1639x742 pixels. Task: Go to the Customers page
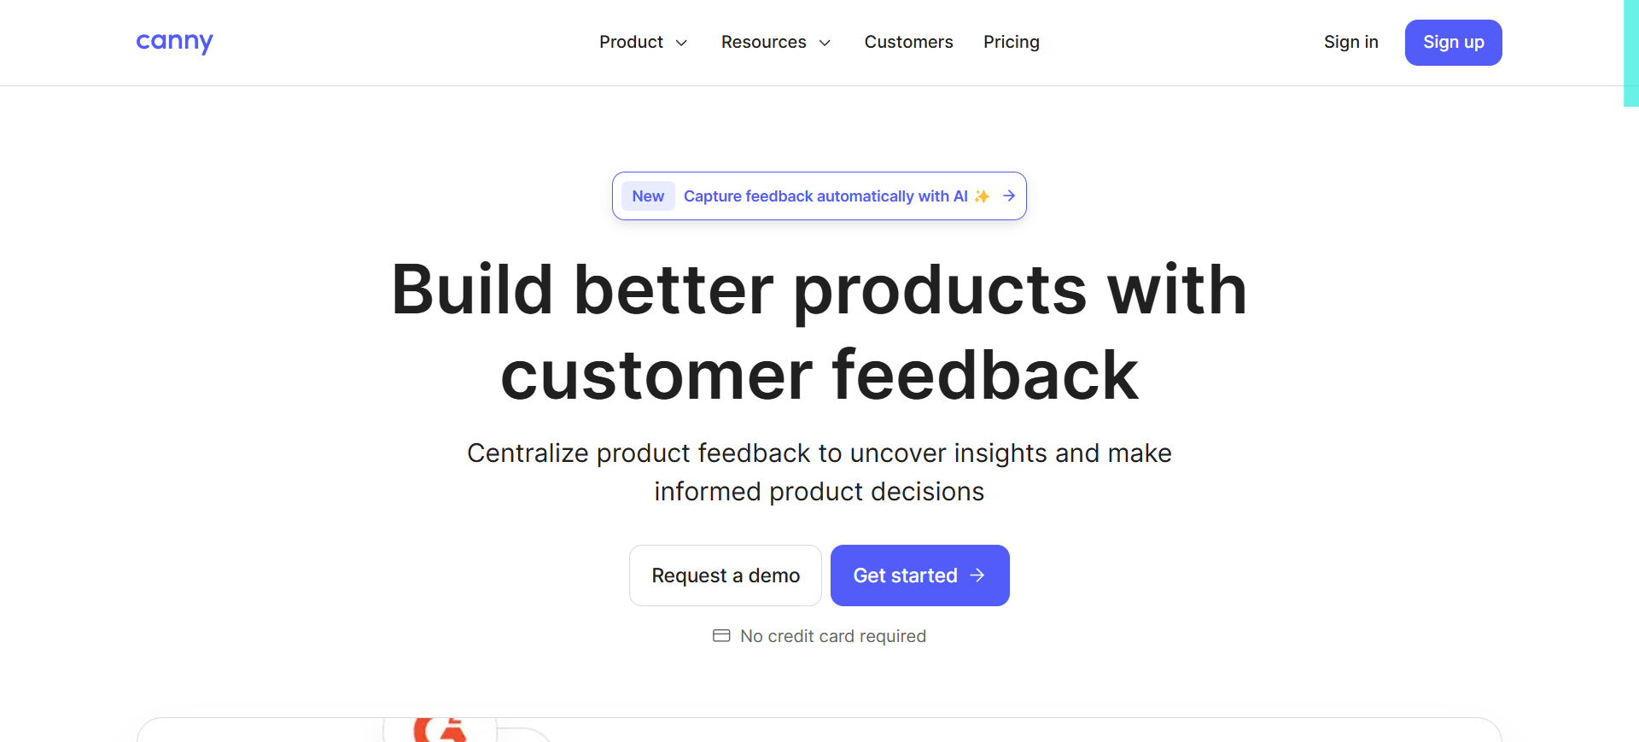point(908,42)
